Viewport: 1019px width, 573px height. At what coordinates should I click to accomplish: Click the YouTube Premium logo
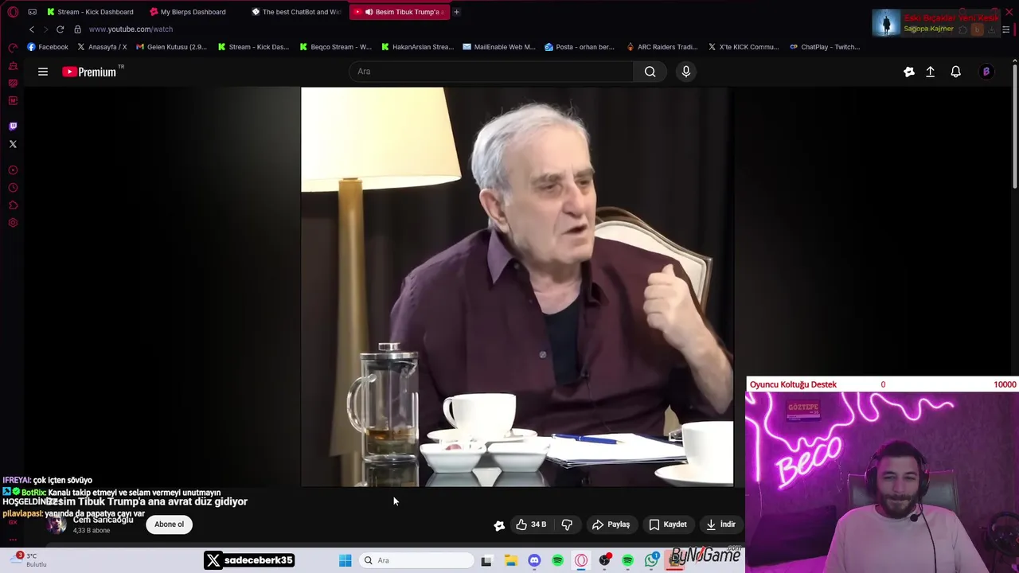tap(89, 72)
